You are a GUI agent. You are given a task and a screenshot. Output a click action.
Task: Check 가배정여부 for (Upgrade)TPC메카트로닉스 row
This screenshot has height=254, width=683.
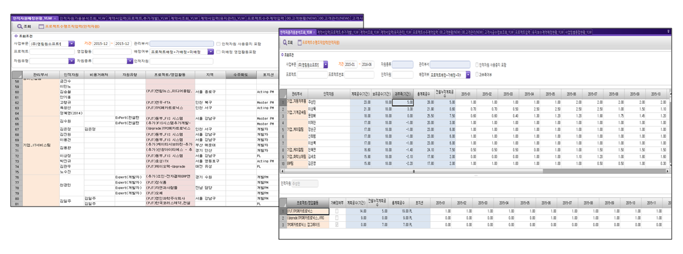[337, 217]
